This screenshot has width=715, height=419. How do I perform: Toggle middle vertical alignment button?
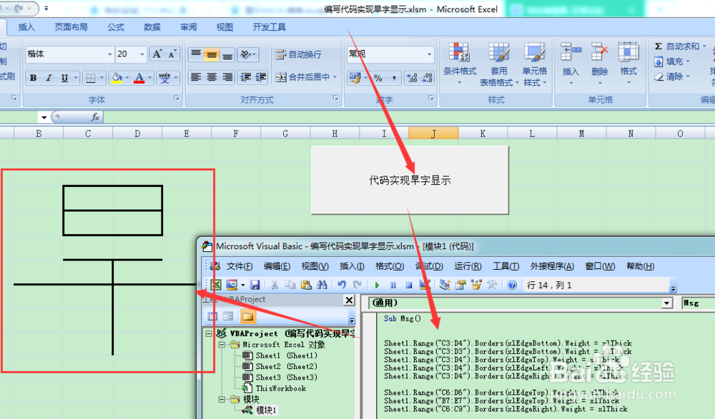pos(212,55)
